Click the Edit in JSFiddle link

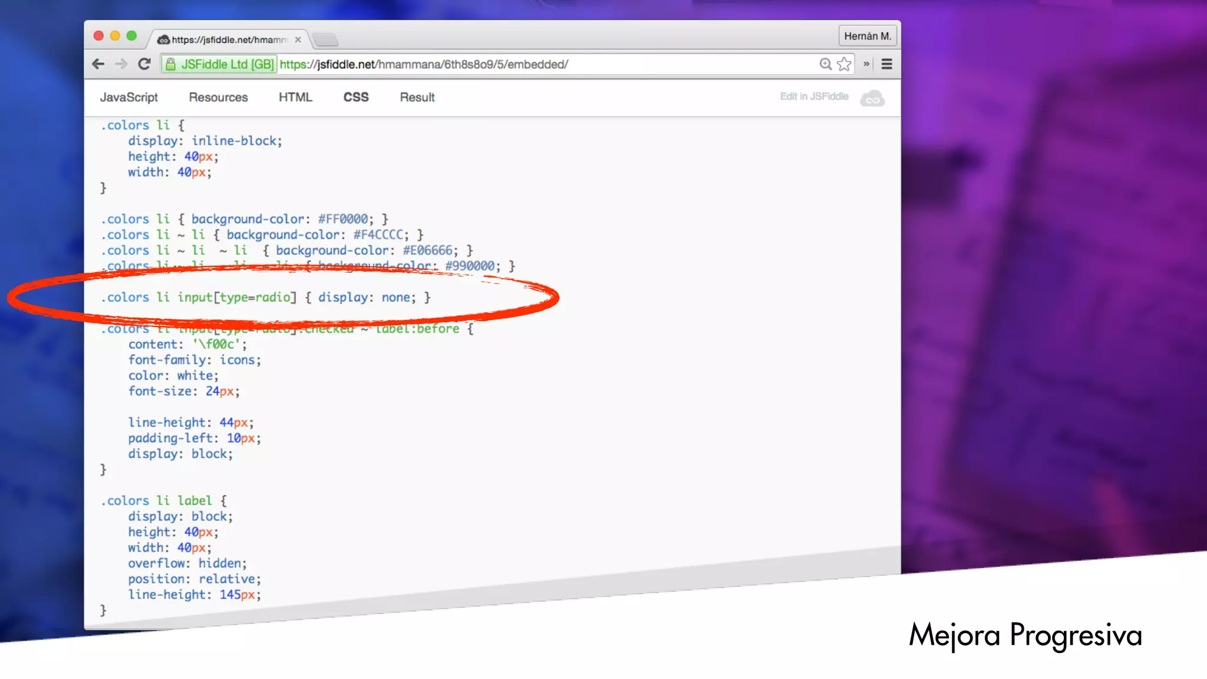tap(814, 96)
